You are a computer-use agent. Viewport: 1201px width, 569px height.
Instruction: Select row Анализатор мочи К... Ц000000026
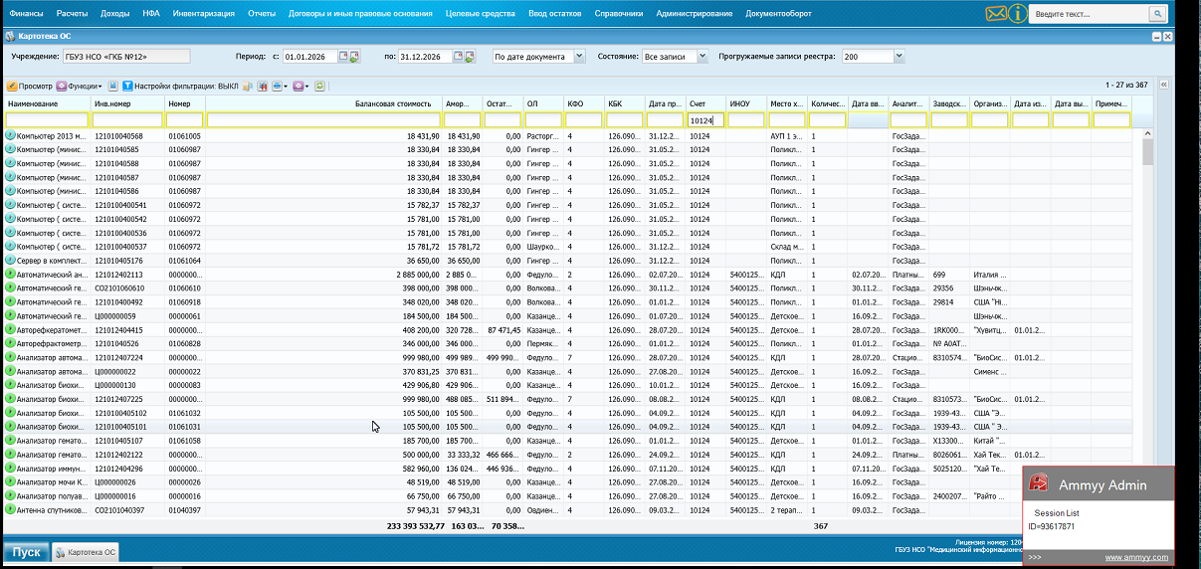(572, 481)
